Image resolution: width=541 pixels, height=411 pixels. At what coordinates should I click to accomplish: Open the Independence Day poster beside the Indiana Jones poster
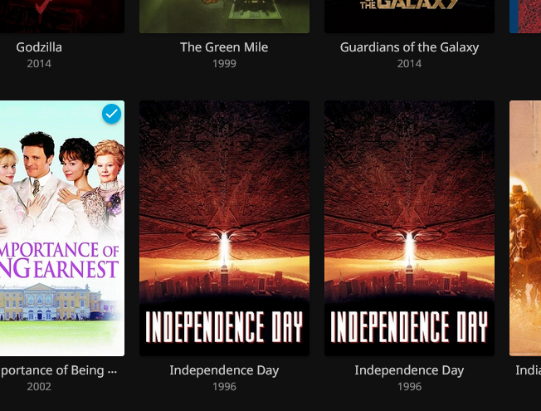coord(409,228)
